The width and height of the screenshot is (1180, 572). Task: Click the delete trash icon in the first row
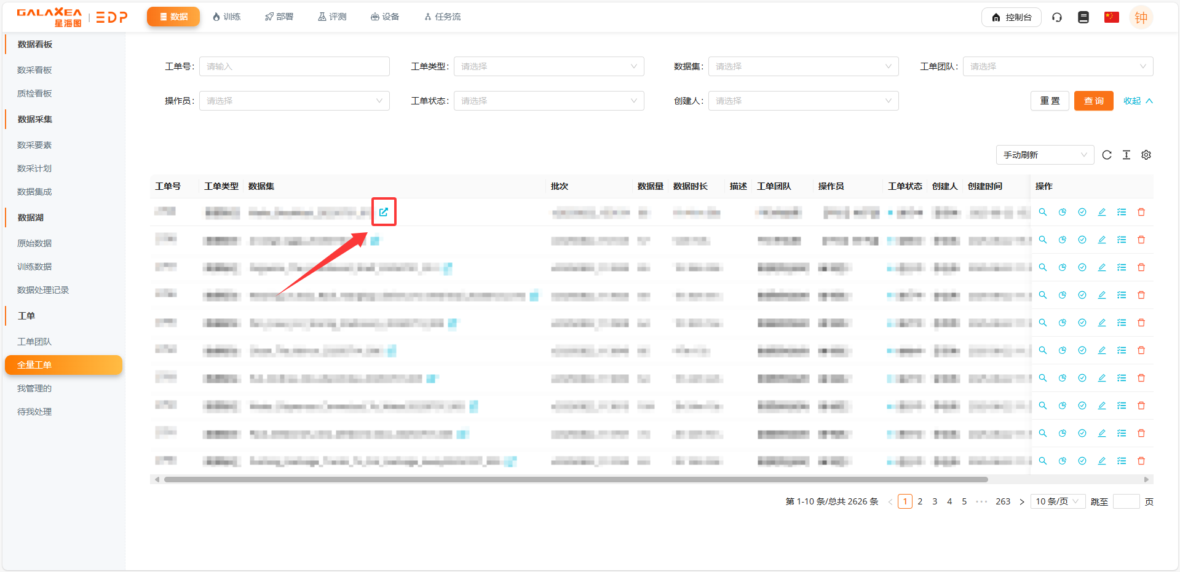coord(1141,212)
